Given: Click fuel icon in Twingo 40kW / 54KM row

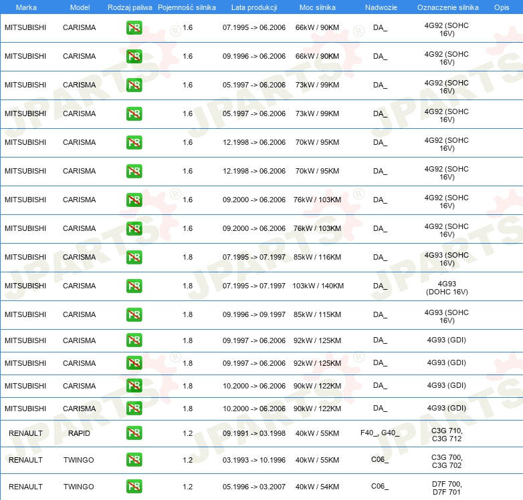Looking at the screenshot, I should 134,487.
